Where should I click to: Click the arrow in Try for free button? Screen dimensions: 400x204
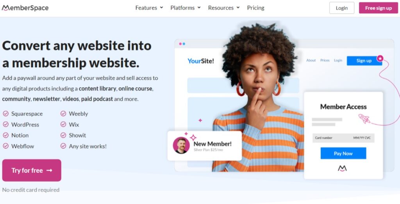pos(50,170)
